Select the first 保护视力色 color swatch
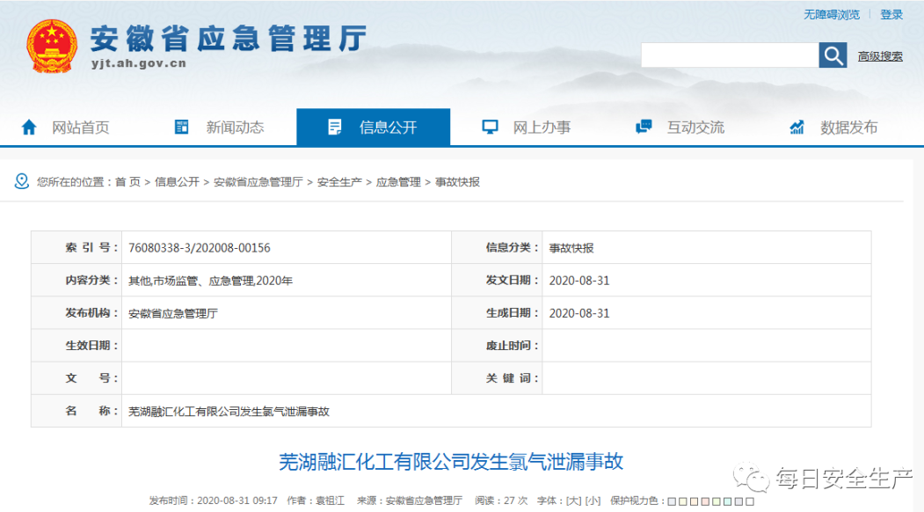Image resolution: width=924 pixels, height=512 pixels. click(x=673, y=501)
